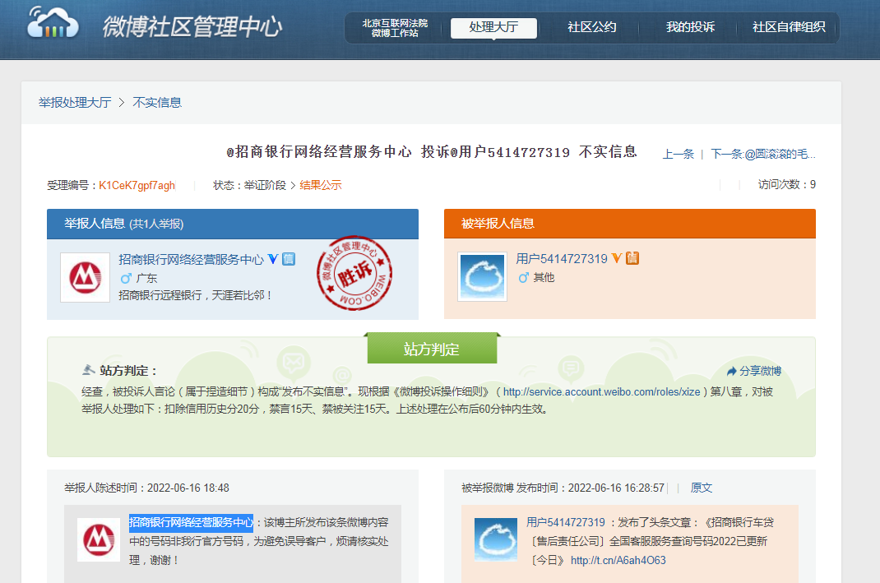Open next case 下一条:@圆滚滚的毛...
This screenshot has height=583, width=880.
point(762,155)
